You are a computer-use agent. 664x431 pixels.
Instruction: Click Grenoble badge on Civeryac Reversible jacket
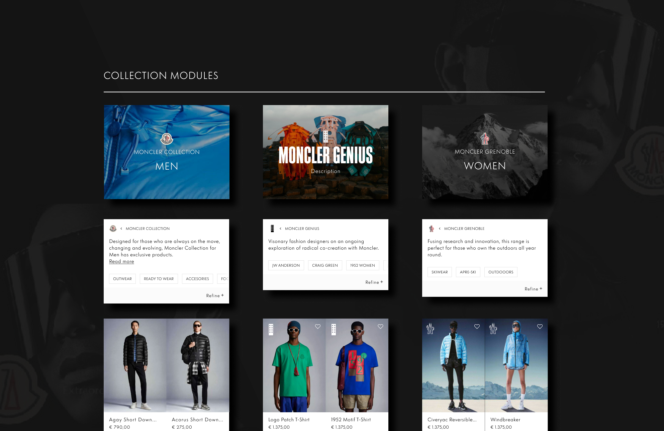pyautogui.click(x=430, y=329)
